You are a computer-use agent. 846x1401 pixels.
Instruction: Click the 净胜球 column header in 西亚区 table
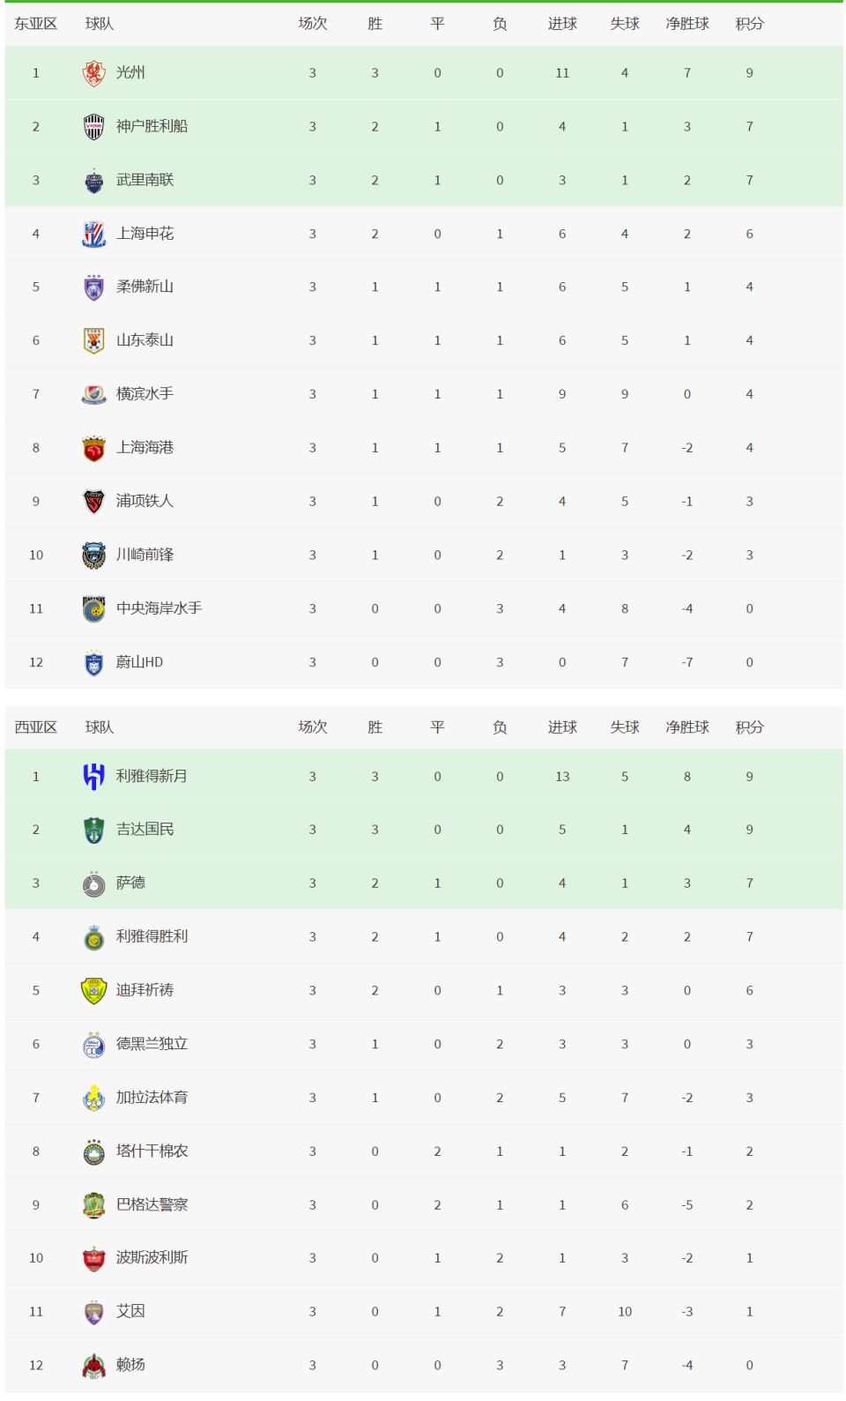coord(687,727)
